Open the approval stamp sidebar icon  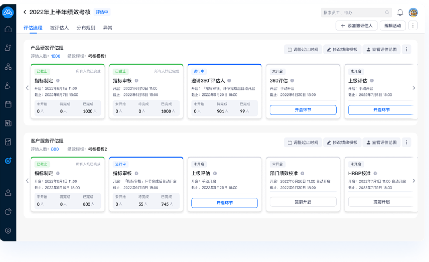tap(8, 193)
